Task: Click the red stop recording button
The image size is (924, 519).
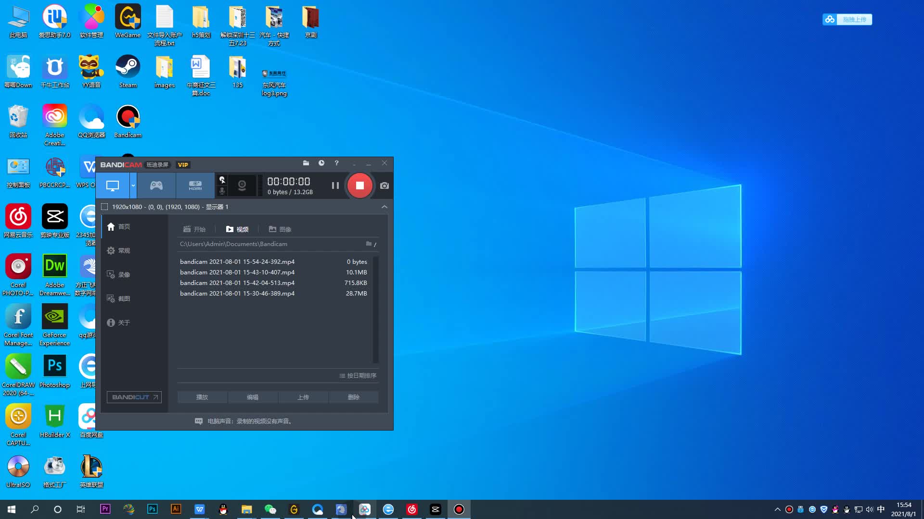Action: (x=359, y=185)
